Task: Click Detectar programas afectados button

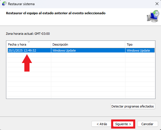Action: [133, 106]
